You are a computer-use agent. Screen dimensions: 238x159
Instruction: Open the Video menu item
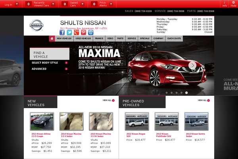click(x=110, y=39)
